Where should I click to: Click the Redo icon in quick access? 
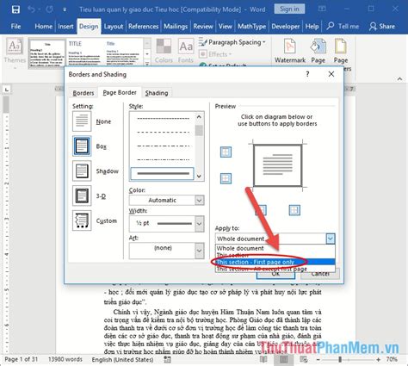(49, 9)
